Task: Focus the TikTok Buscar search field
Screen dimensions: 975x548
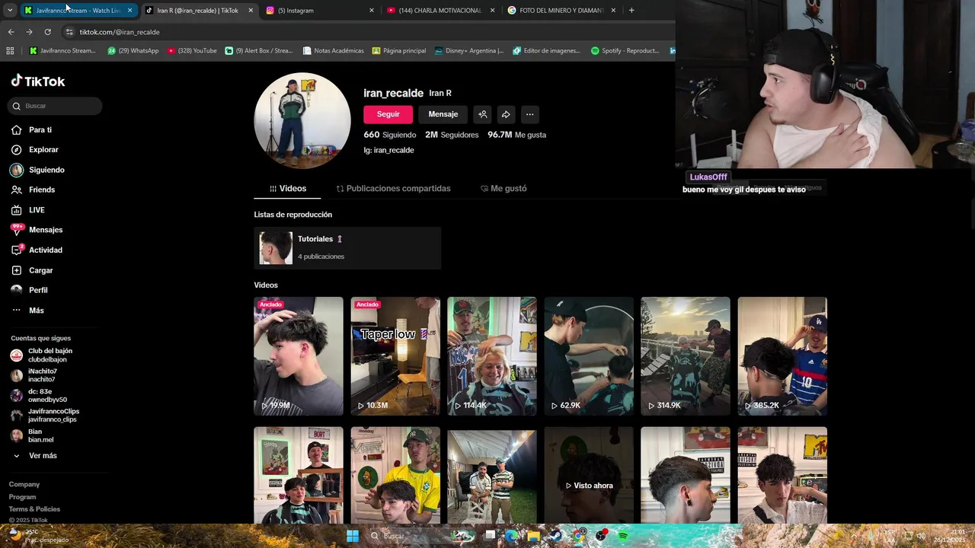Action: tap(55, 106)
